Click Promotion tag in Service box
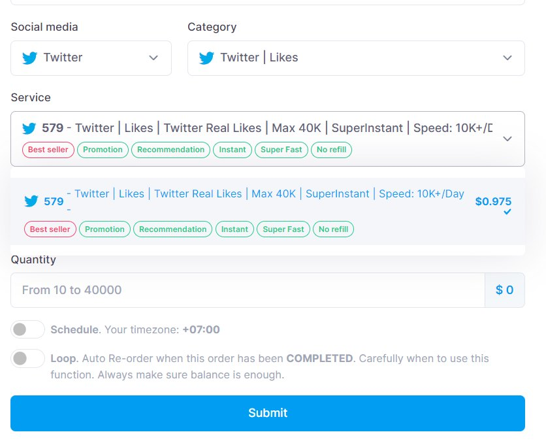 [x=103, y=150]
